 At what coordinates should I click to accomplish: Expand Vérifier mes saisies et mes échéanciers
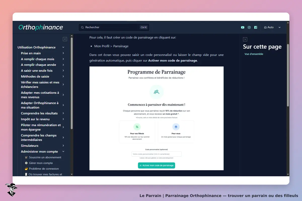(x=63, y=84)
